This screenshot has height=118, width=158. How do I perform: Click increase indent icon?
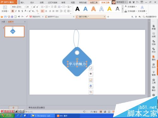click(55, 7)
